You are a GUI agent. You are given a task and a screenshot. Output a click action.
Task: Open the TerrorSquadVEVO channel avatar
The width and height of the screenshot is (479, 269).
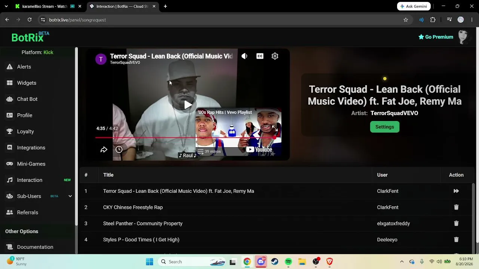[101, 59]
